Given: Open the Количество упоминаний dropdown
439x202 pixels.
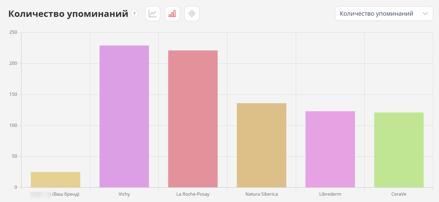Looking at the screenshot, I should click(384, 14).
